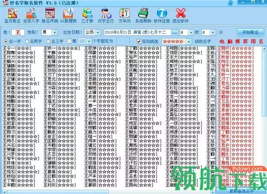
Task: Select the name 王冷信 in main list
Action: [x=100, y=110]
